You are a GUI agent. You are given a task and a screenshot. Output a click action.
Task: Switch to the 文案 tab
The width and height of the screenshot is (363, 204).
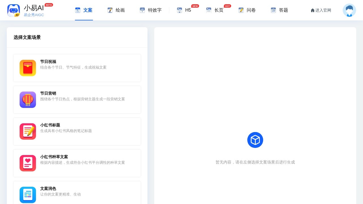click(x=84, y=10)
